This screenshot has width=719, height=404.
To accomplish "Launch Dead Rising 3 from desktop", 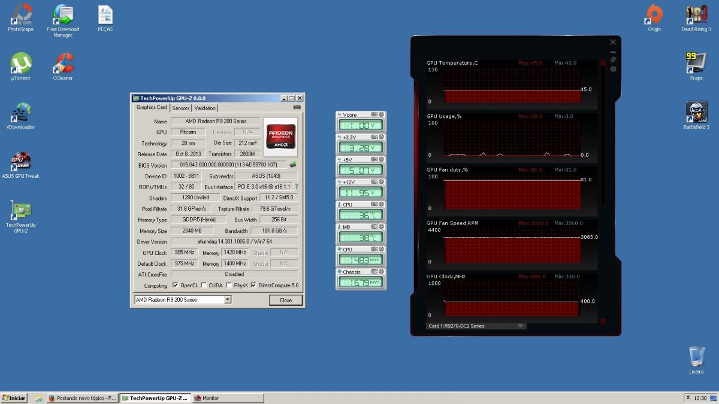I will (696, 17).
